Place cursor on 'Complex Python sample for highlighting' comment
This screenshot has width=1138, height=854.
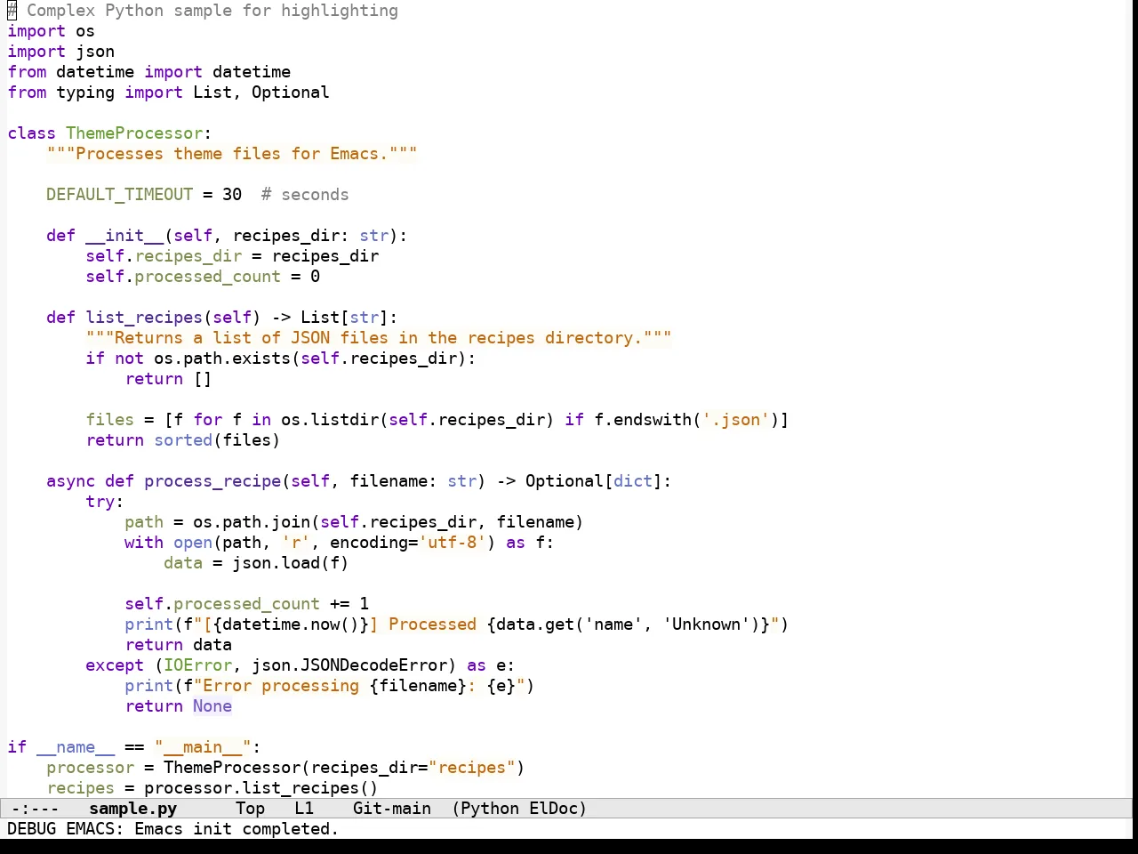pos(212,11)
